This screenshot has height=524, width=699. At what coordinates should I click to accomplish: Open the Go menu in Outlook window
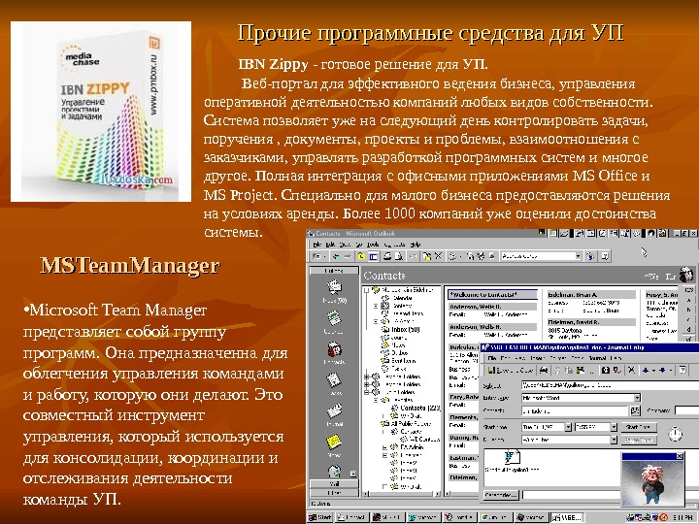358,245
